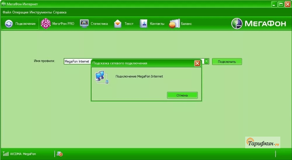Open the Файл menu
Screen dimensions: 292x160
click(7, 13)
